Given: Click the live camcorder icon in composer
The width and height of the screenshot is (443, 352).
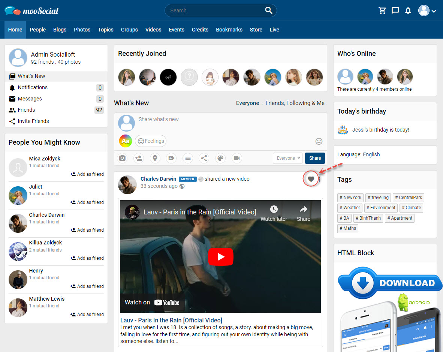Looking at the screenshot, I should (237, 158).
